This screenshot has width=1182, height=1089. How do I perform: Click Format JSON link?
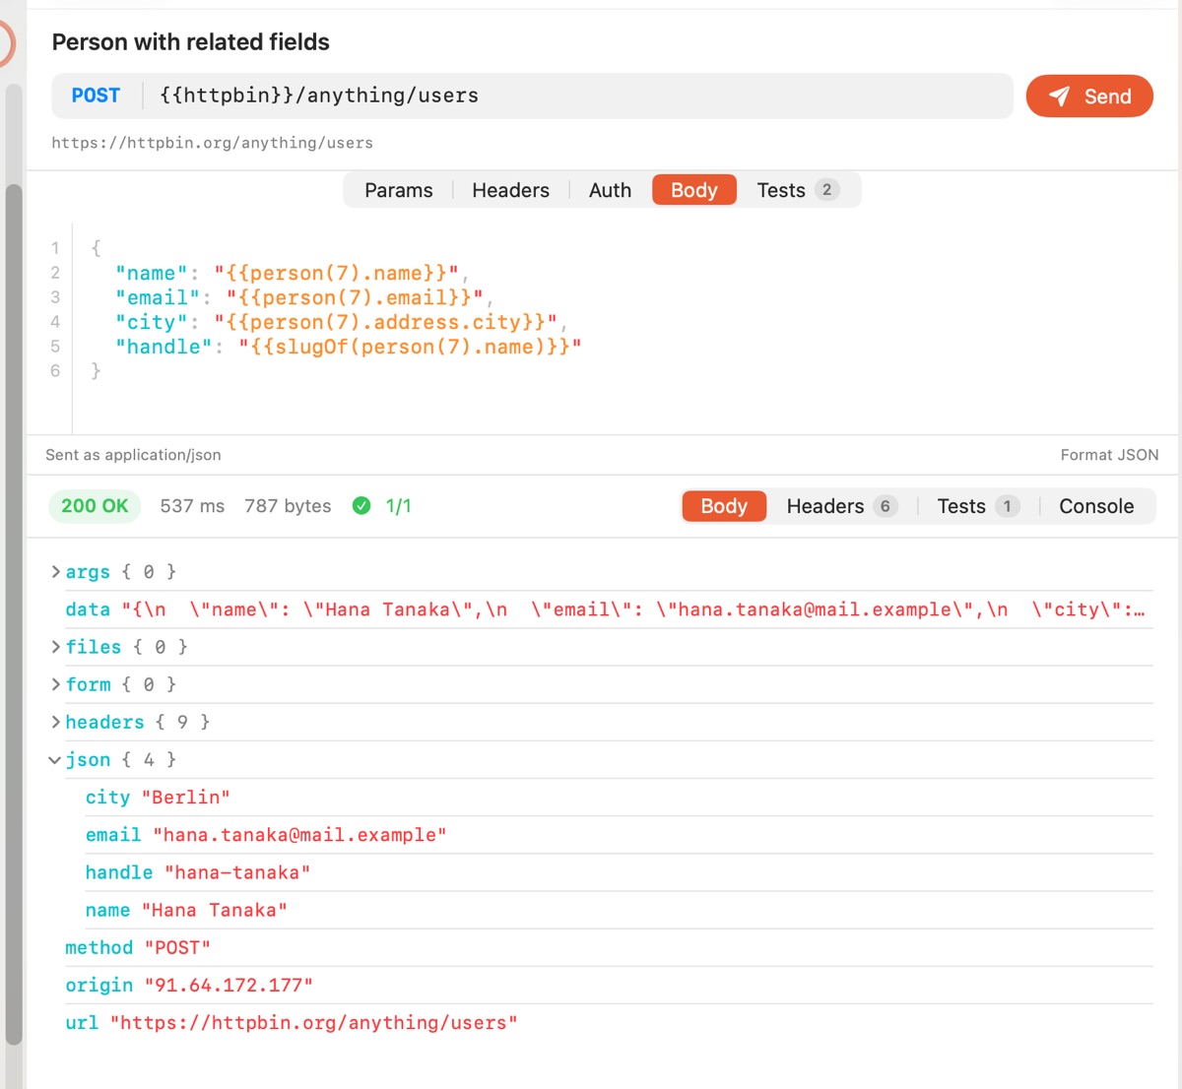pos(1109,455)
